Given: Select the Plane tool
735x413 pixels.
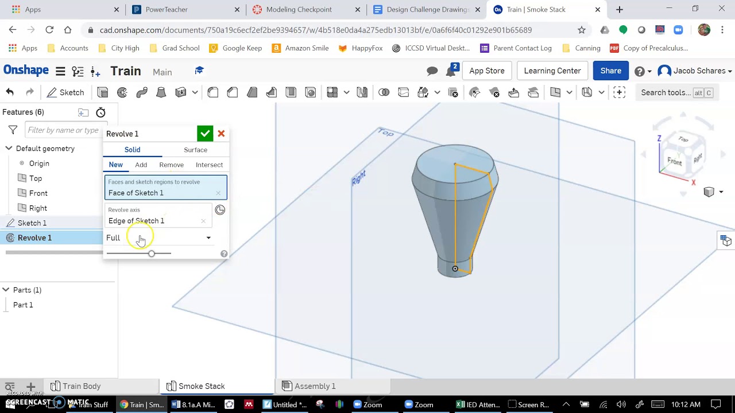Looking at the screenshot, I should (x=555, y=92).
